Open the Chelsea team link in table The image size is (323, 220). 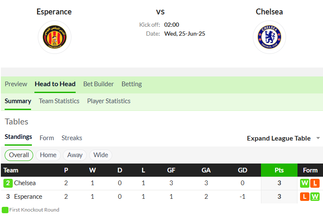(x=25, y=183)
